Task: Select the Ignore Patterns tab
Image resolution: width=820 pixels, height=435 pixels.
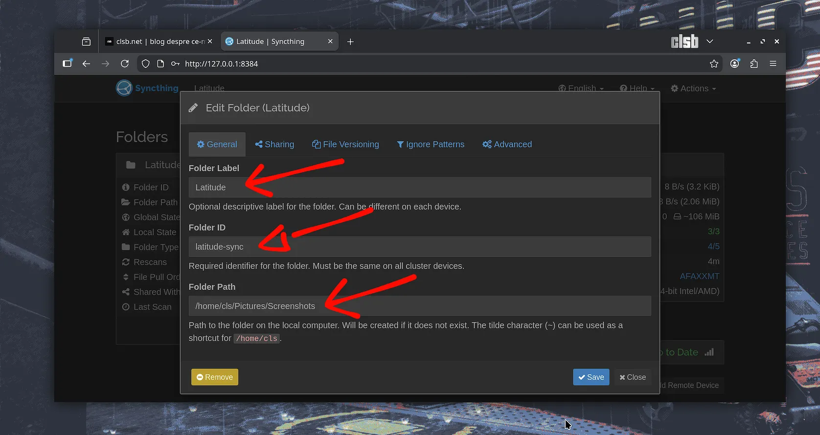Action: tap(431, 144)
